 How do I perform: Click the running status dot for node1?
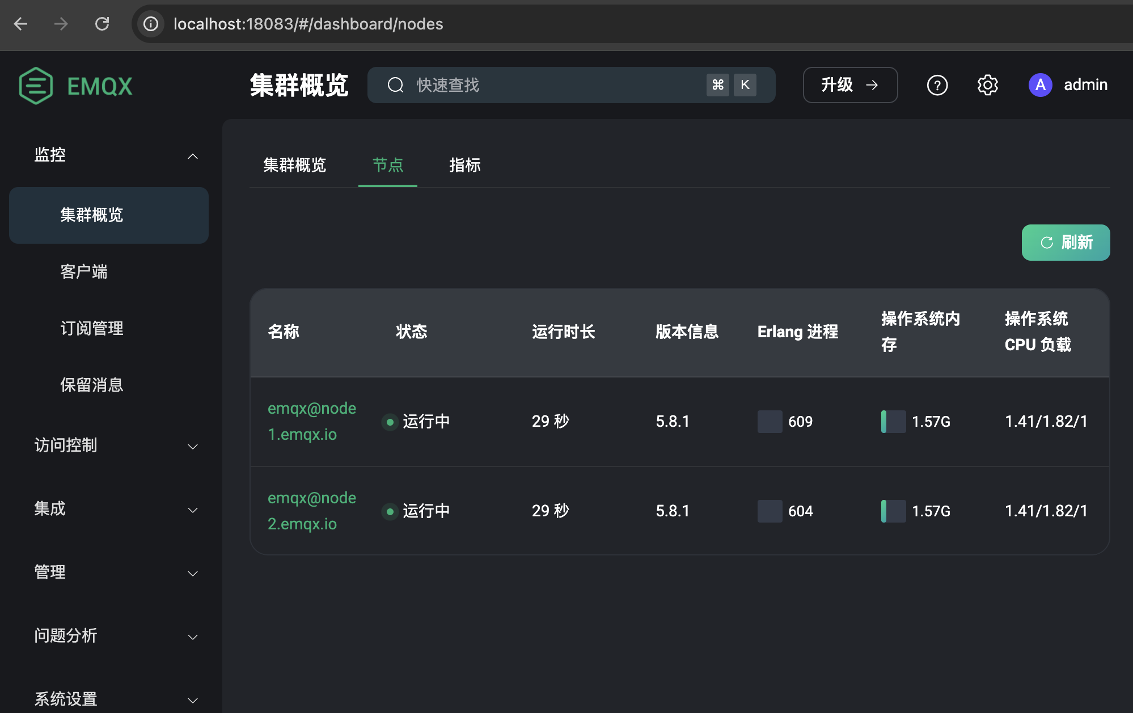coord(390,422)
